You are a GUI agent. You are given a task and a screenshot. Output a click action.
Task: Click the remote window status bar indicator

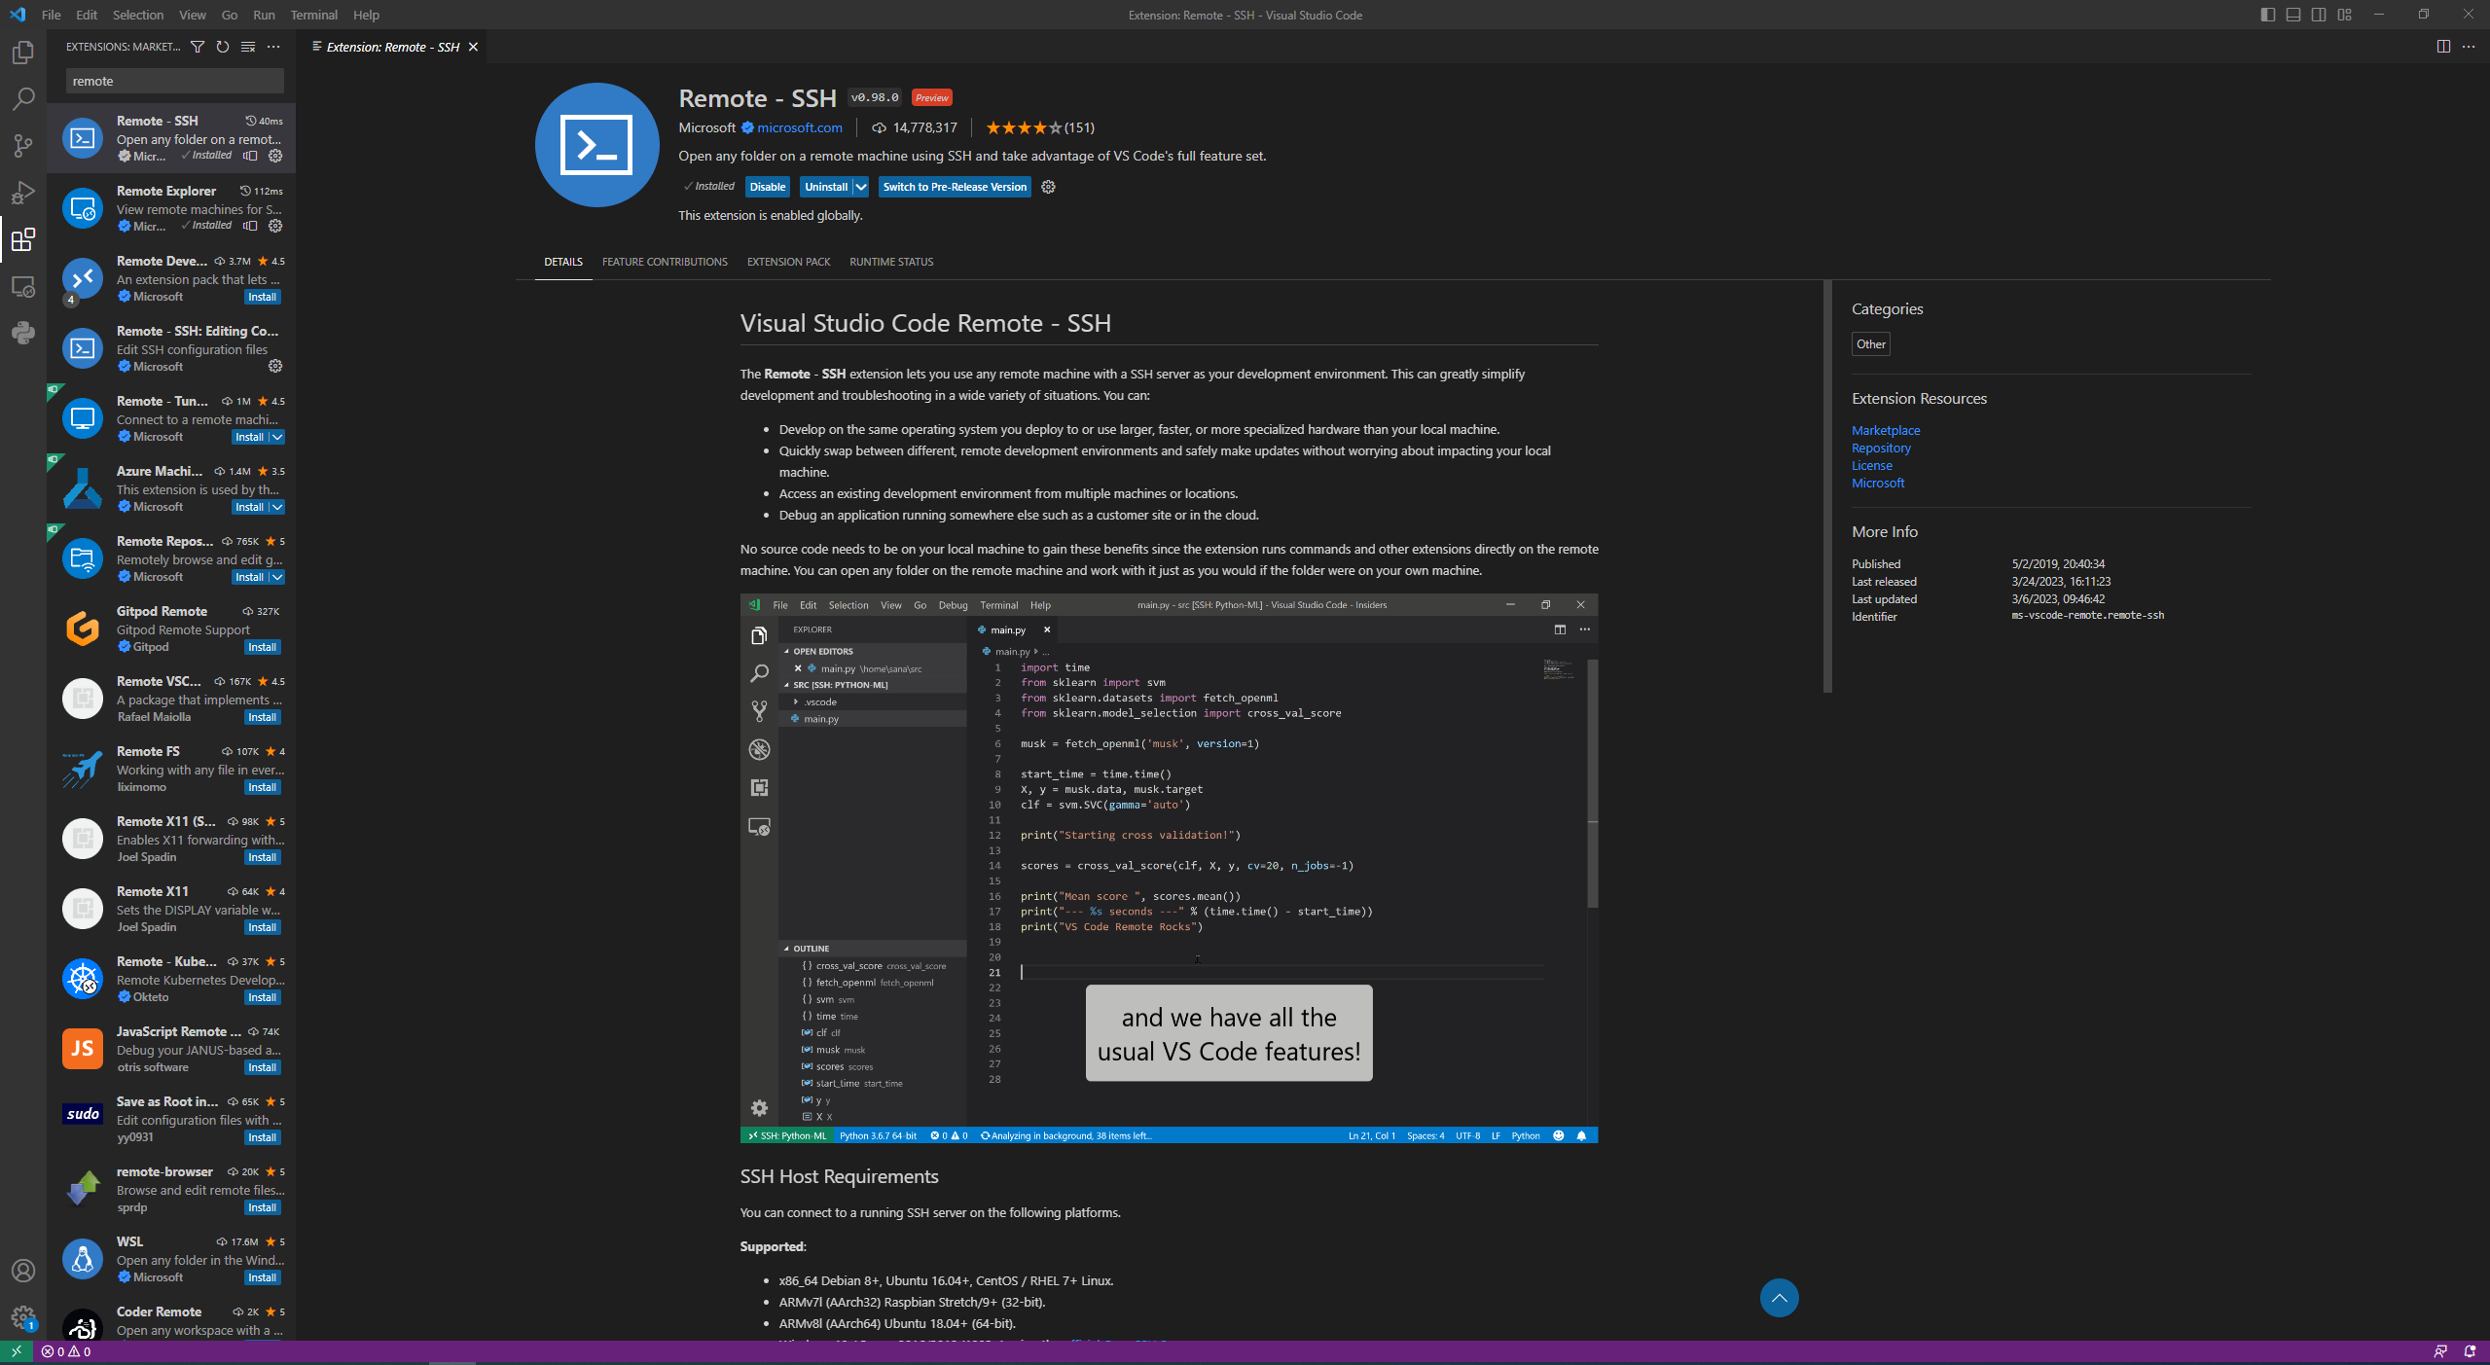pyautogui.click(x=16, y=1351)
